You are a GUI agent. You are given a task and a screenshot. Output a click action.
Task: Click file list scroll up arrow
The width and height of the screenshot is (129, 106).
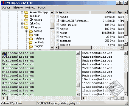(x=126, y=12)
